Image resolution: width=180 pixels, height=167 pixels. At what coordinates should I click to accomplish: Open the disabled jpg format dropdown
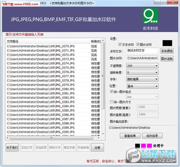(x=142, y=97)
